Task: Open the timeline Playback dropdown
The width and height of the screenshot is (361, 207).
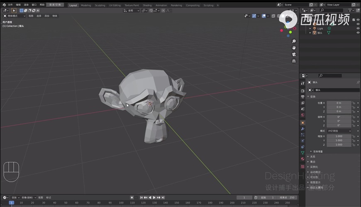Action: 15,197
